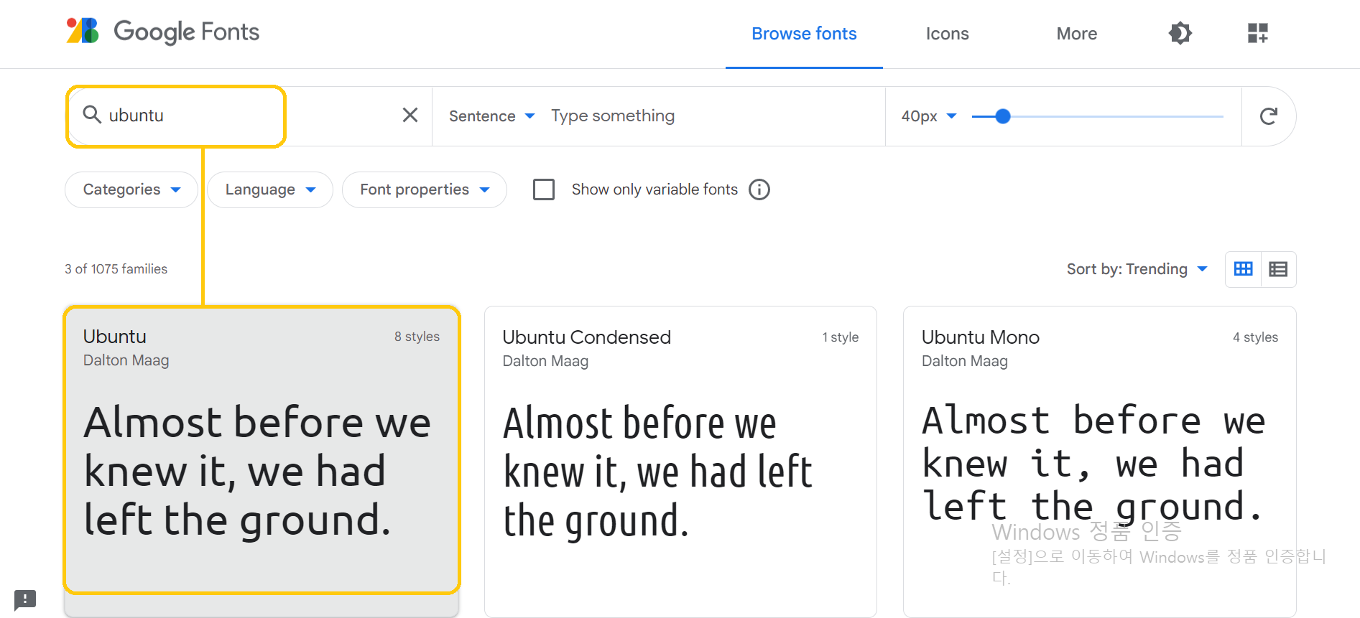The height and width of the screenshot is (618, 1360).
Task: Open the More menu
Action: [x=1076, y=34]
